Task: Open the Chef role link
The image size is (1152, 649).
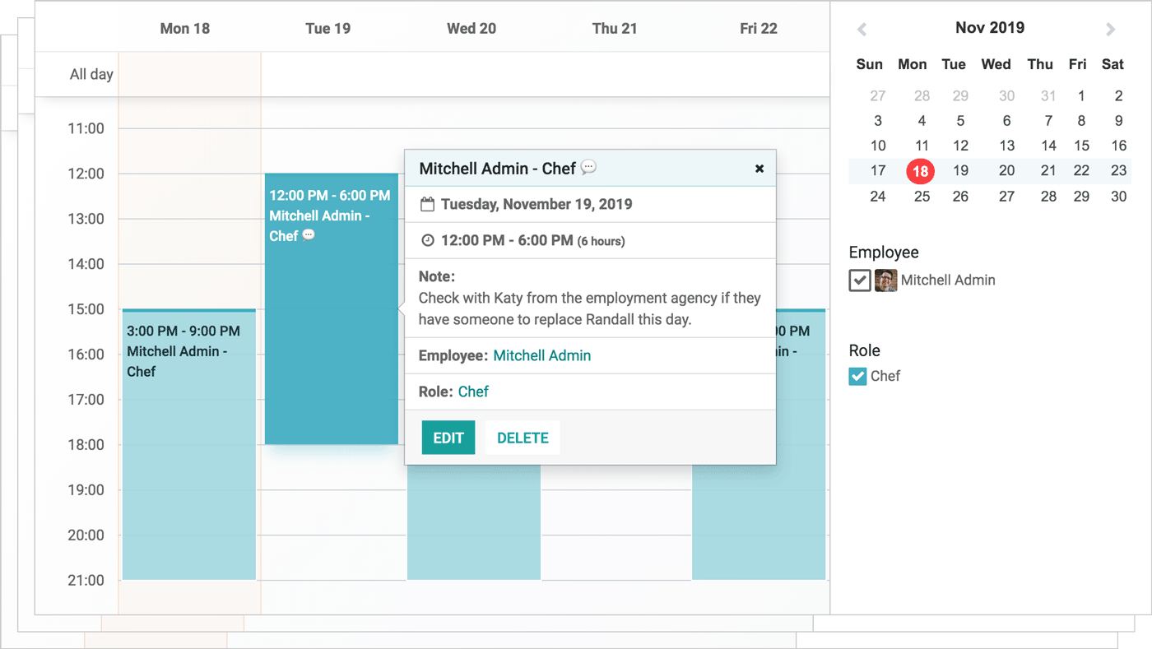Action: click(473, 392)
